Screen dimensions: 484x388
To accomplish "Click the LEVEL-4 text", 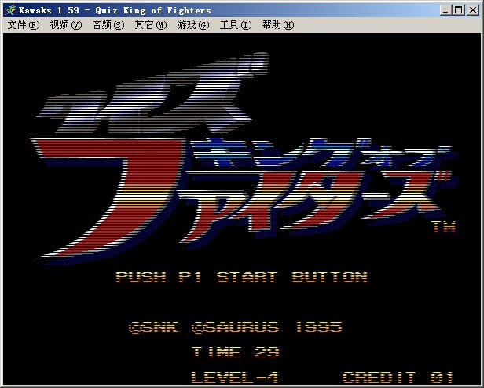I will tap(235, 377).
